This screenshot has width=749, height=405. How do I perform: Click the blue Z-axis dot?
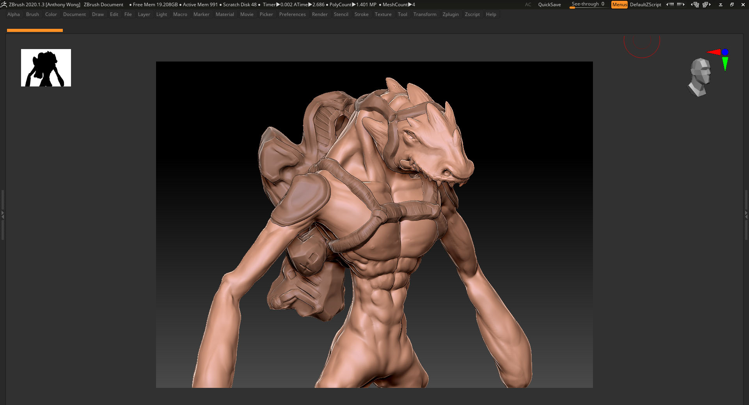click(725, 52)
